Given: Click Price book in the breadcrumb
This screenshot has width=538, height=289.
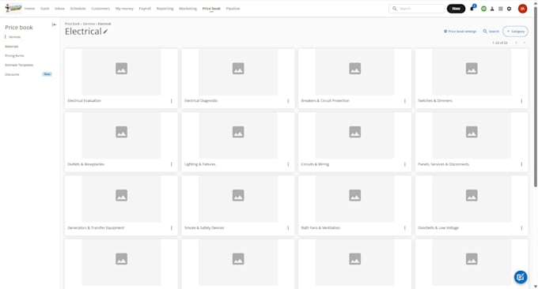Looking at the screenshot, I should 72,24.
